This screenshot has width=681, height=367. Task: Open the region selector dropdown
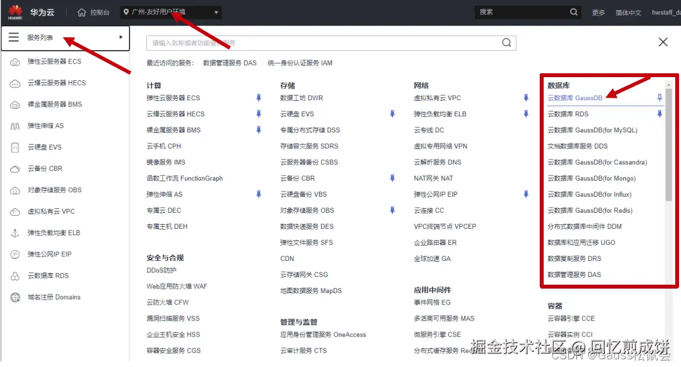(x=171, y=12)
